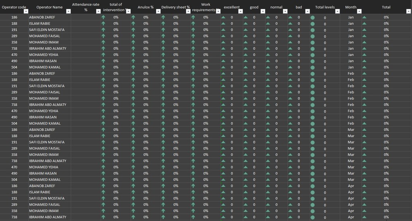Open the total of intervention % filter dropdown
This screenshot has height=221, width=412.
pos(128,11)
